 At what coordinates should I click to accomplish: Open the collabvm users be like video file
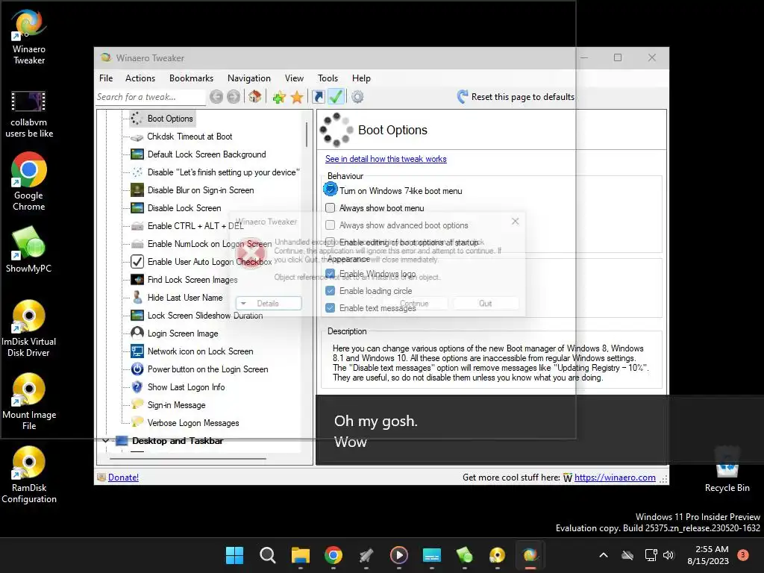pos(29,114)
